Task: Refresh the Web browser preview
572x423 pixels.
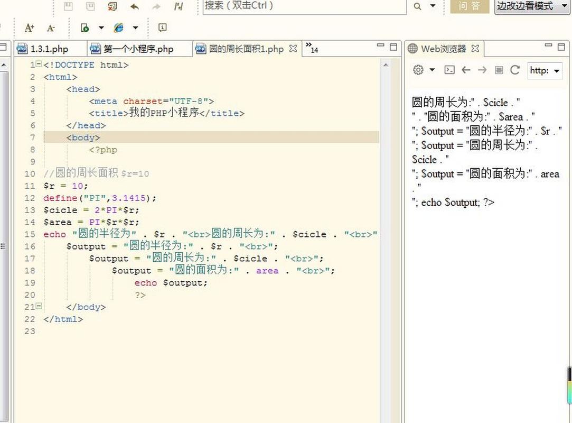Action: pos(515,70)
